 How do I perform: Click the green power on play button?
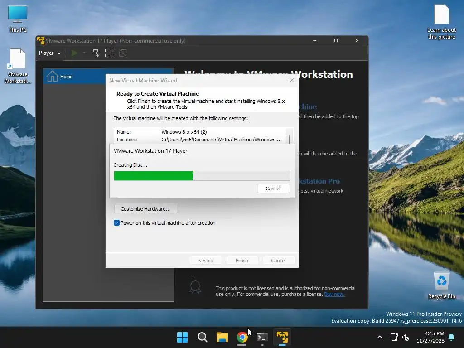tap(74, 53)
